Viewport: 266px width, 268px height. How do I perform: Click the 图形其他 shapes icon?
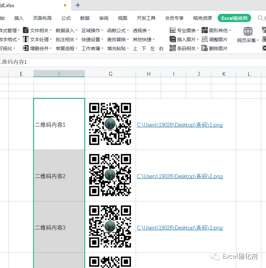coord(204,30)
